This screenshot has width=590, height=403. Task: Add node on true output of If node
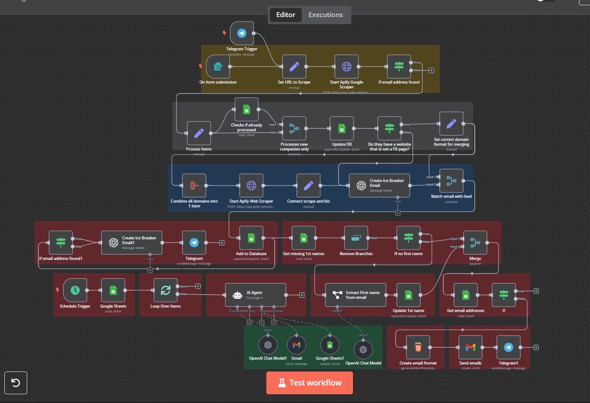point(536,291)
